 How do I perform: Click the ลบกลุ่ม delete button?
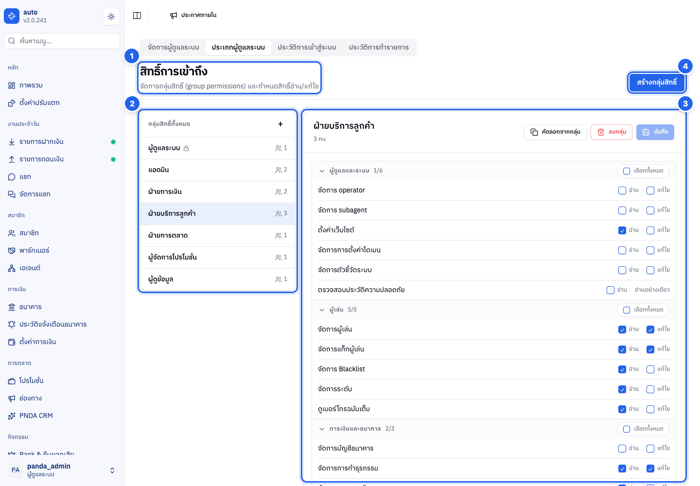tap(612, 132)
